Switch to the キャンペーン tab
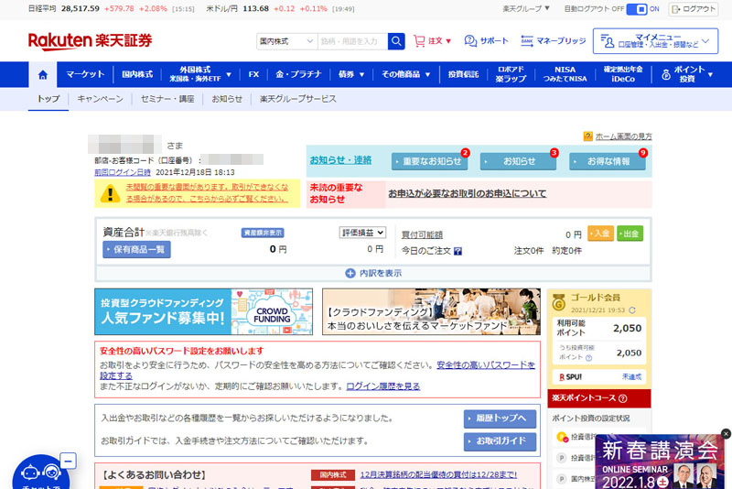The width and height of the screenshot is (732, 489). [x=100, y=99]
